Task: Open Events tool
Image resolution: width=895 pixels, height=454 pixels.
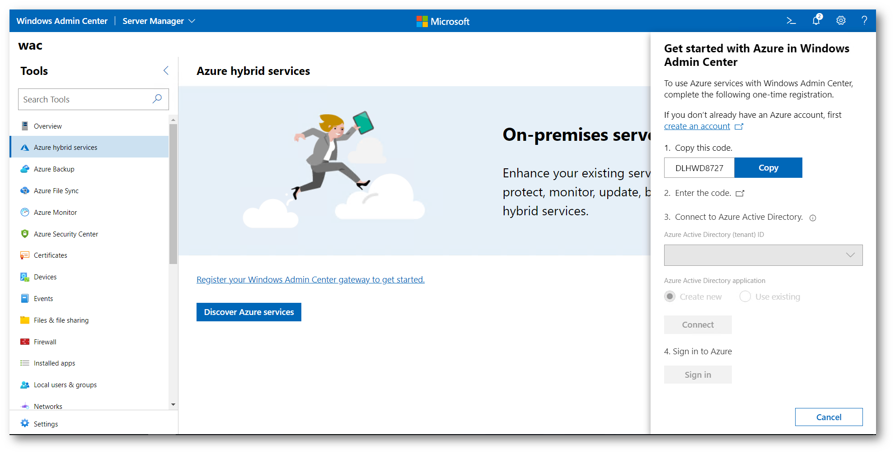Action: 89,298
